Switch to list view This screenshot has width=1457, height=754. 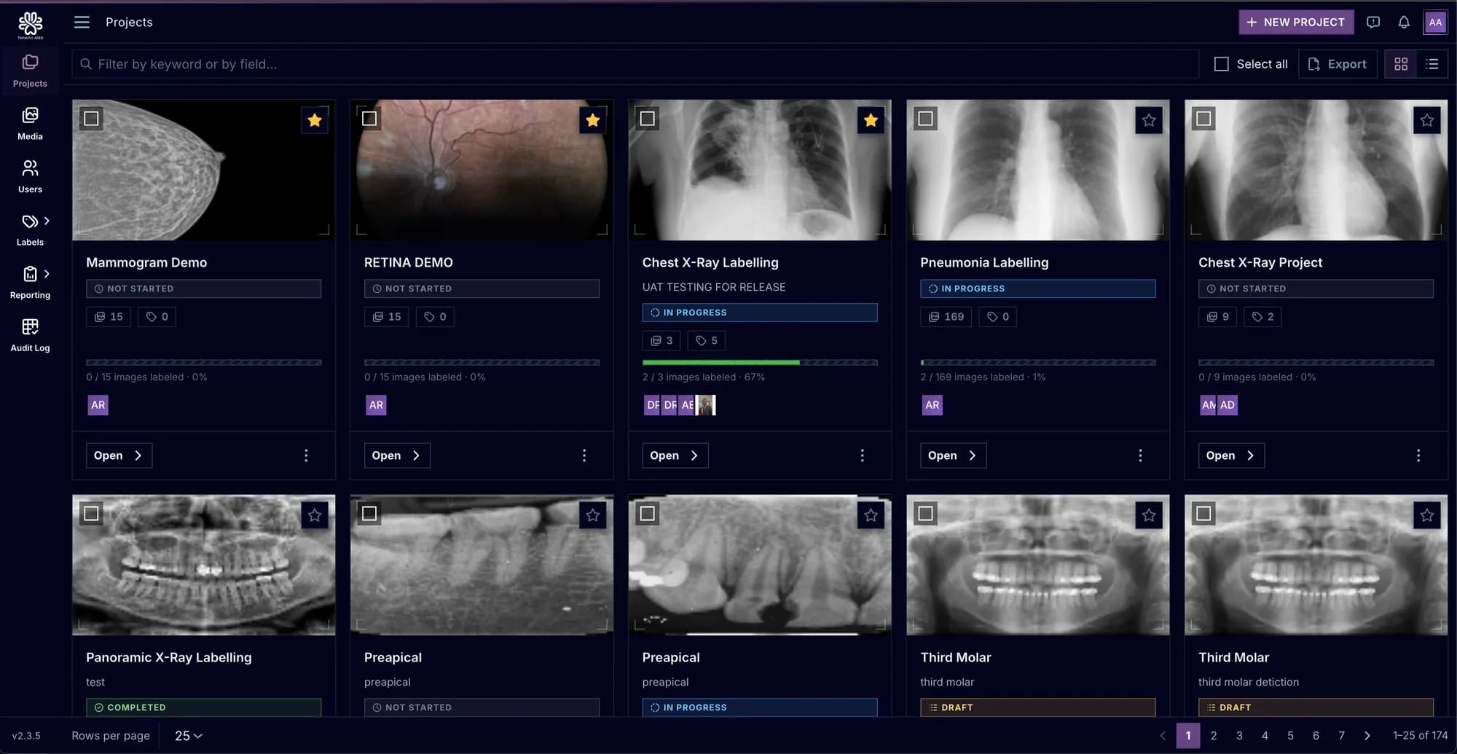pos(1432,64)
